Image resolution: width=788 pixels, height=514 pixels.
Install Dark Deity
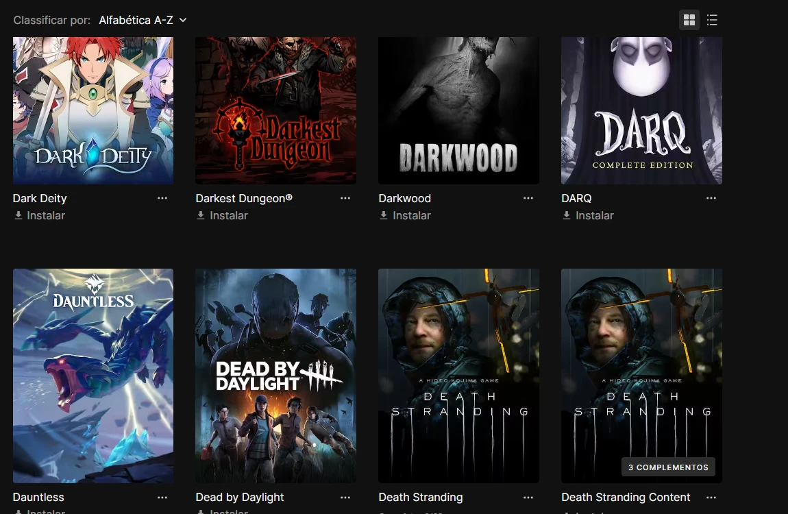click(x=39, y=216)
